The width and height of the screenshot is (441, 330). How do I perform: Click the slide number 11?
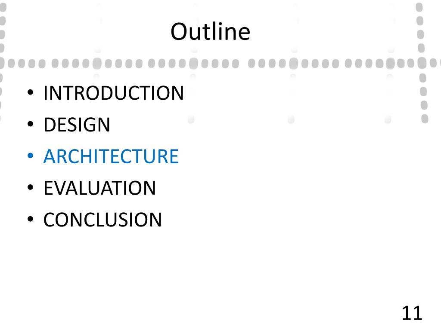click(x=412, y=313)
